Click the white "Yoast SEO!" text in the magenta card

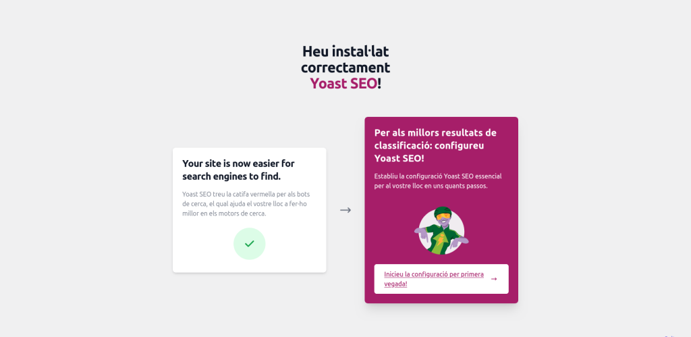tap(399, 158)
